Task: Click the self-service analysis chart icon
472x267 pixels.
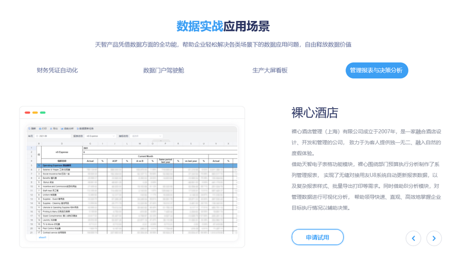Action: pos(62,129)
